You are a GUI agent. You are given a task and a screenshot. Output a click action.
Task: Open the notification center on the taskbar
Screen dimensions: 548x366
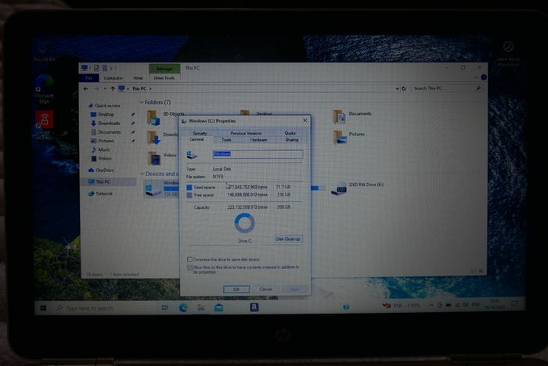coord(515,305)
